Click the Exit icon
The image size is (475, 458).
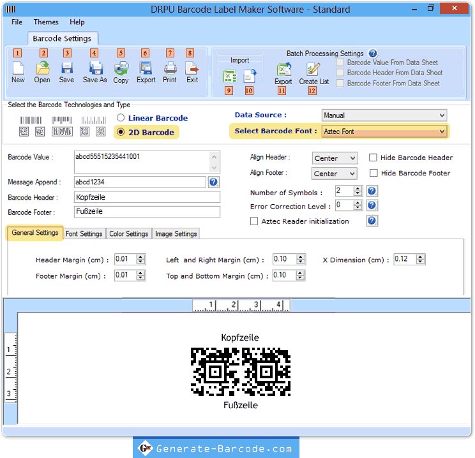192,68
